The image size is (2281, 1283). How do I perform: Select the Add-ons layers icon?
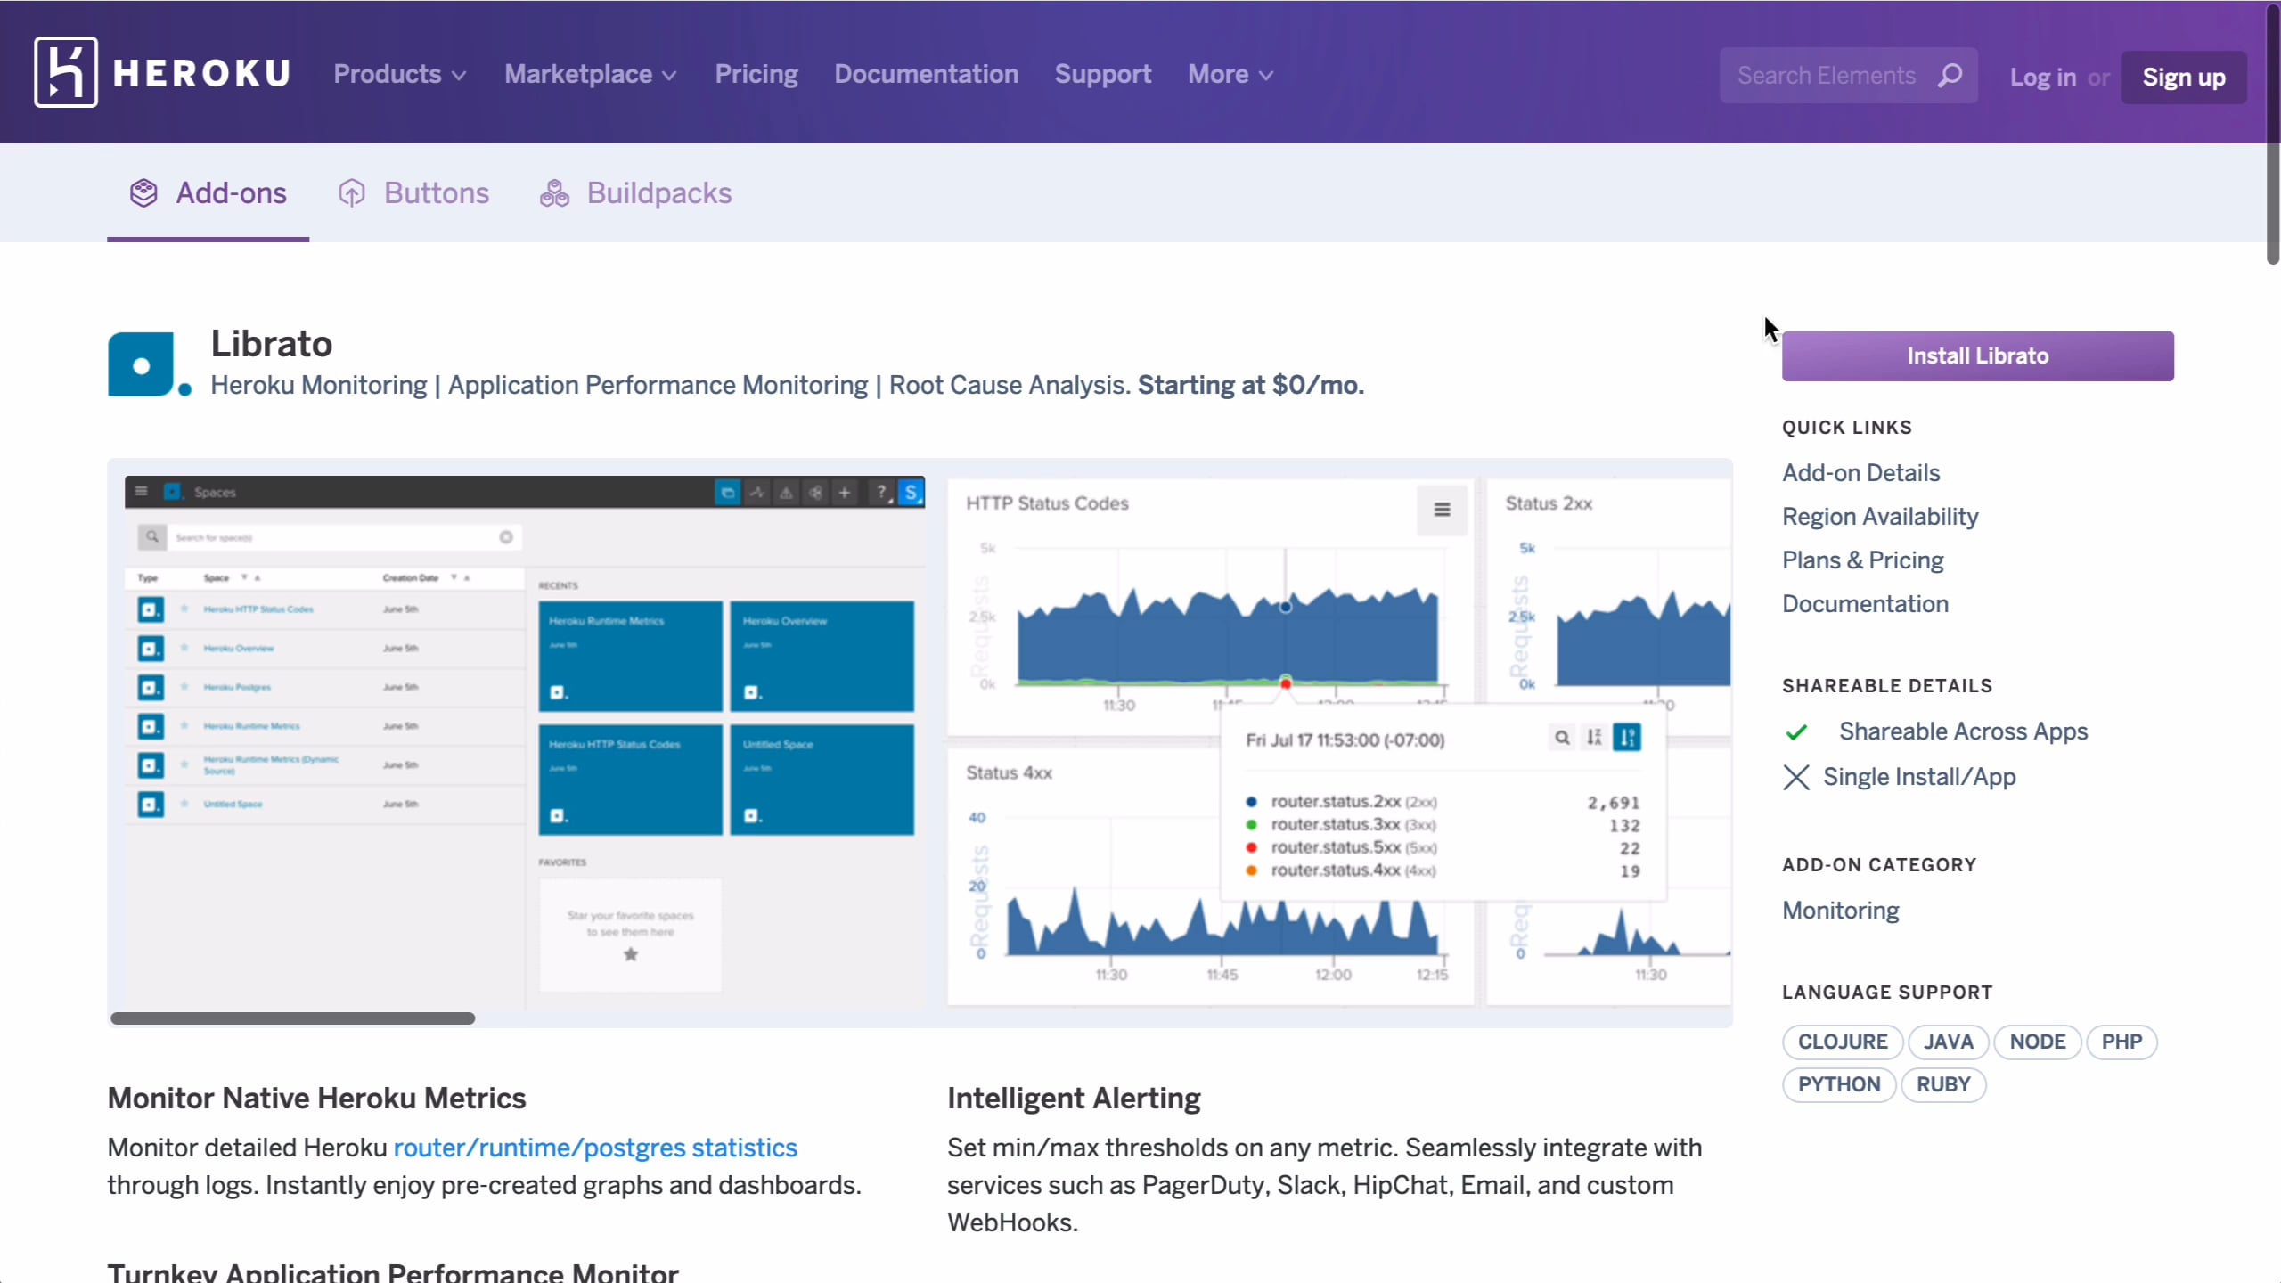point(143,192)
